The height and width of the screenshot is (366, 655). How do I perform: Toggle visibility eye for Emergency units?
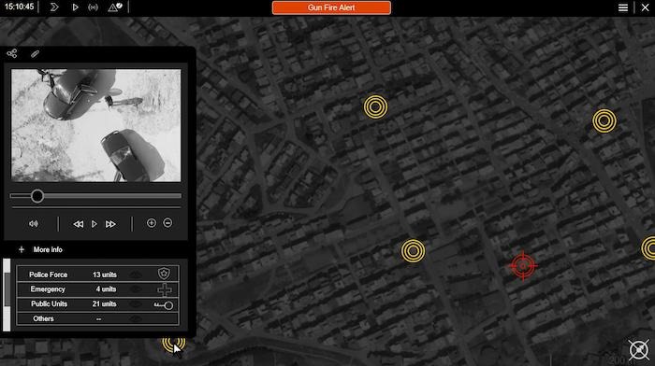click(135, 289)
